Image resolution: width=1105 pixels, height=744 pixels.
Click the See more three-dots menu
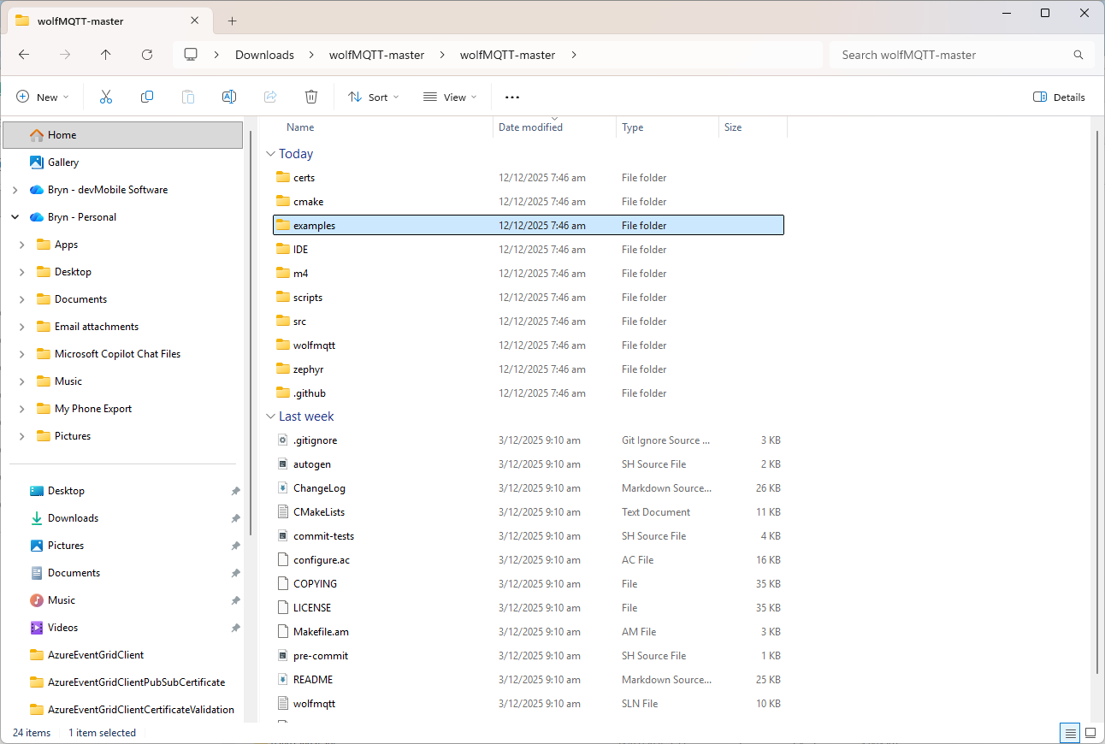coord(512,97)
